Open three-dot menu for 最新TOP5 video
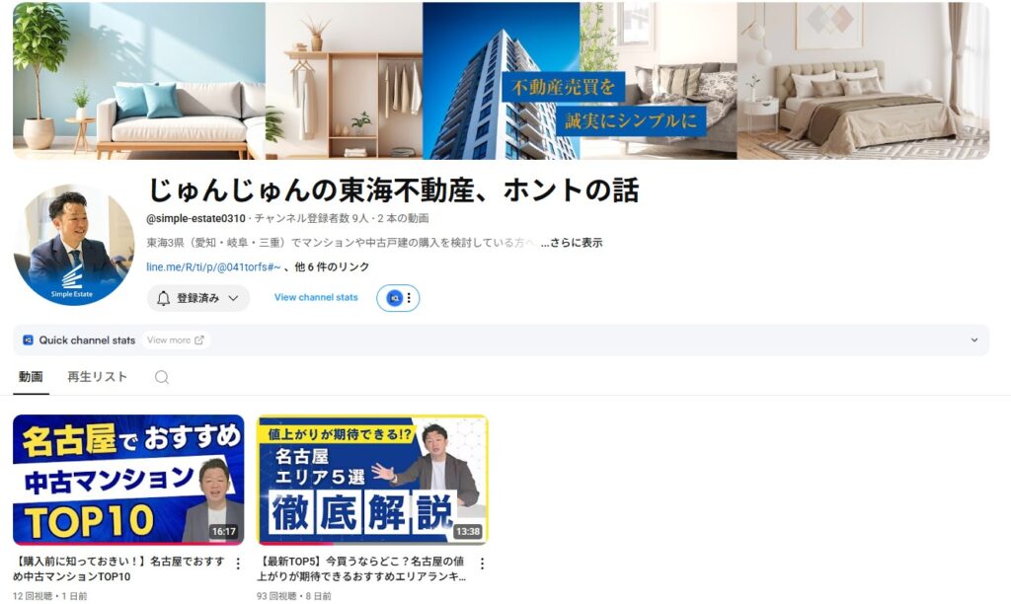Image resolution: width=1011 pixels, height=604 pixels. tap(482, 565)
